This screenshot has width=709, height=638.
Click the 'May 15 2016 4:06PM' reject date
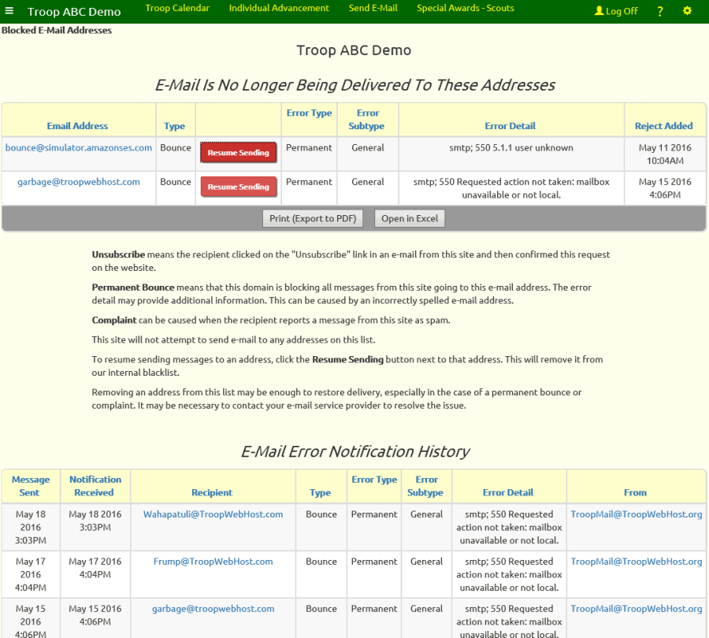(665, 188)
